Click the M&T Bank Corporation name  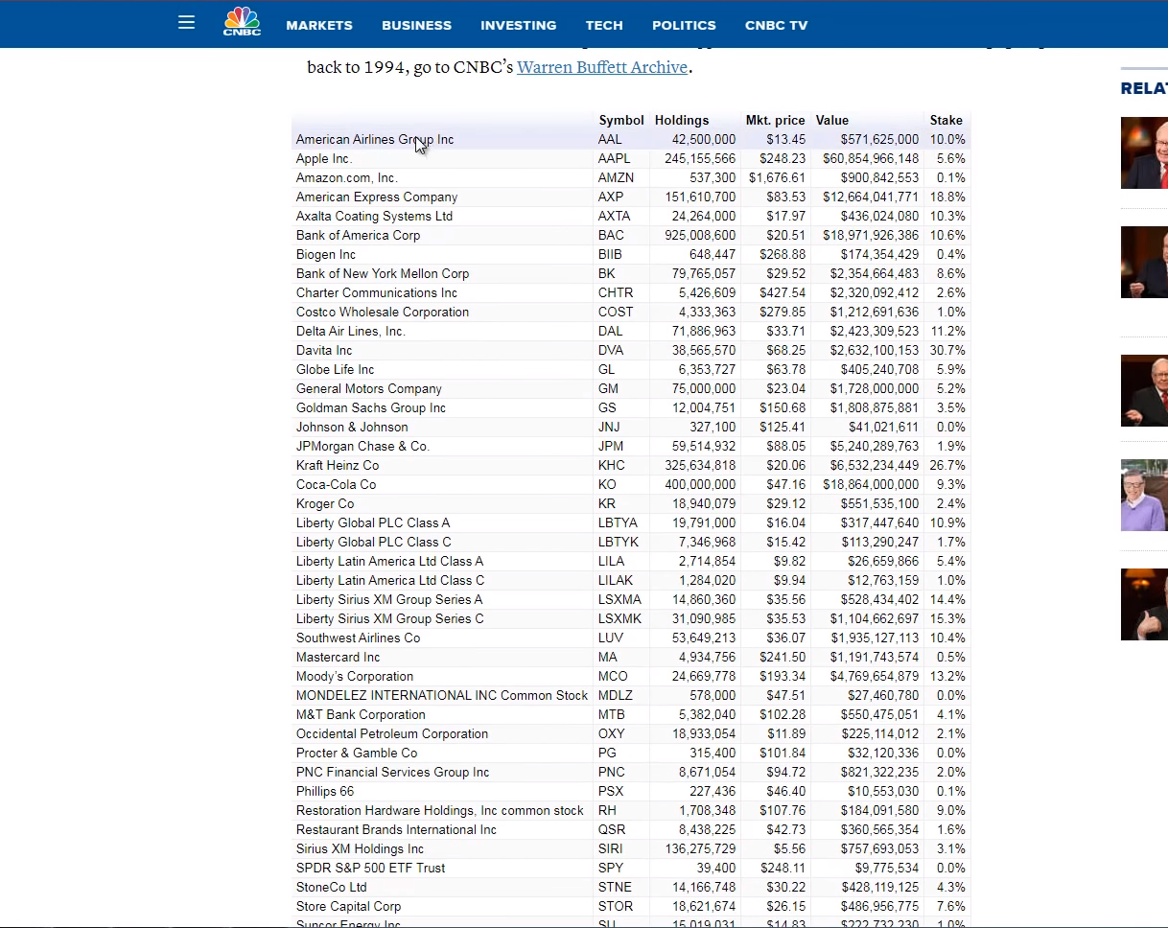tap(361, 714)
